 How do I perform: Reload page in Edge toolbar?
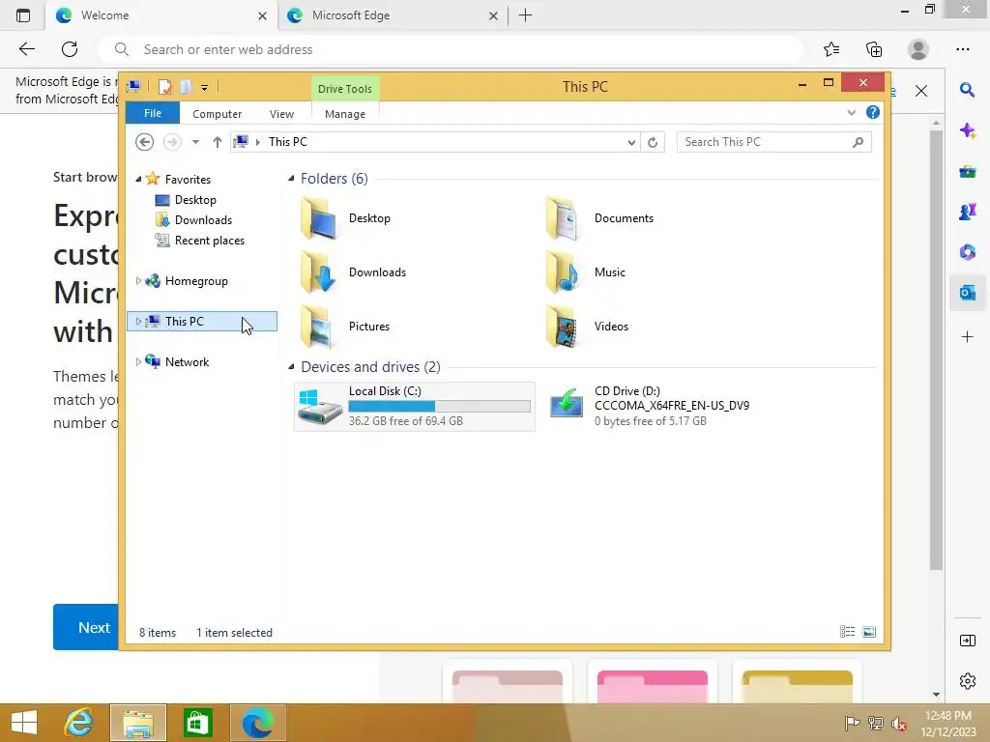70,49
